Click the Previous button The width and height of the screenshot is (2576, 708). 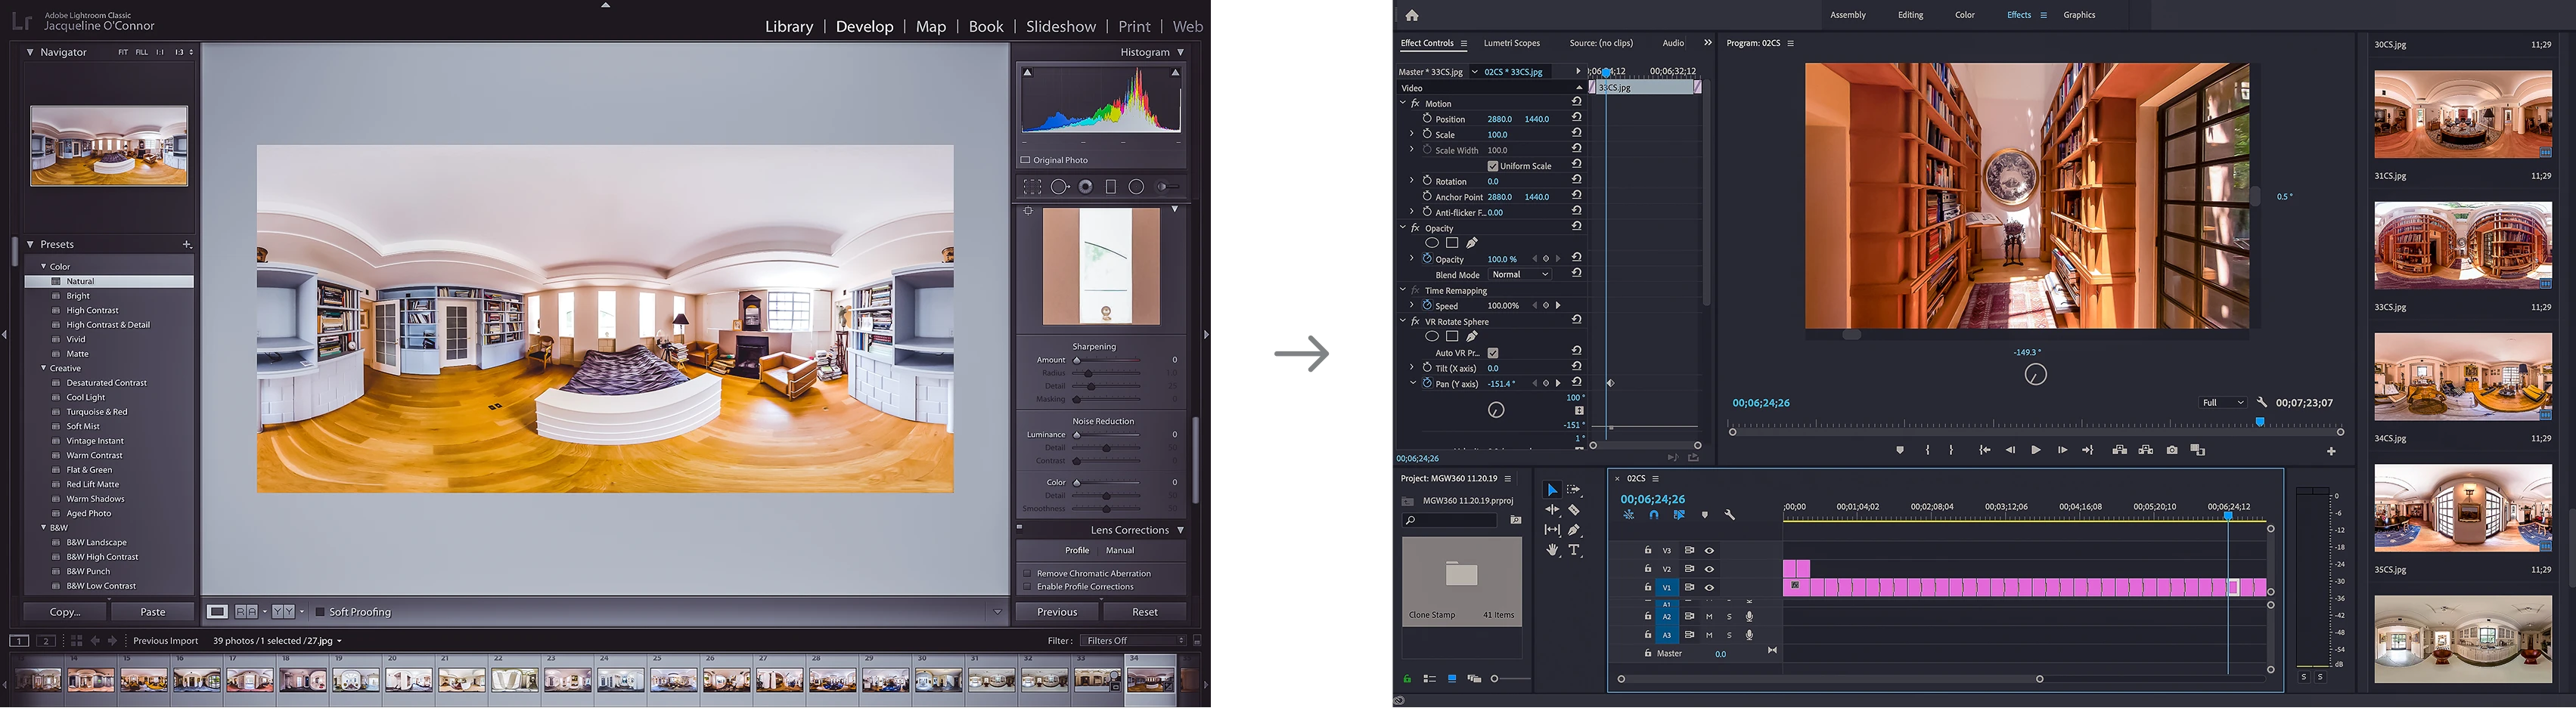(1057, 612)
